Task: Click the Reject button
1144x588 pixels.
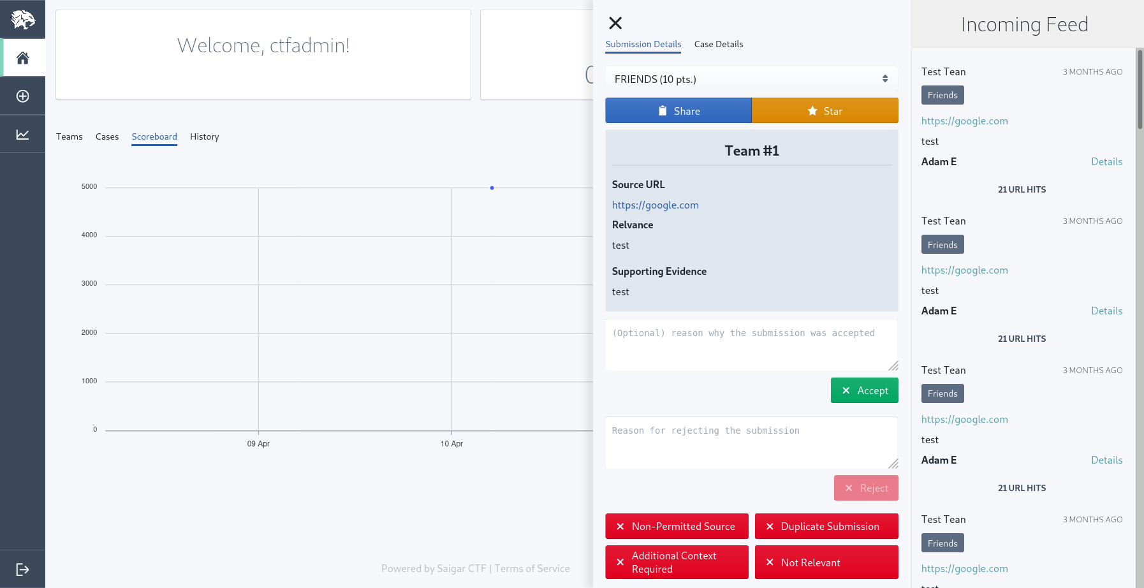Action: coord(866,488)
